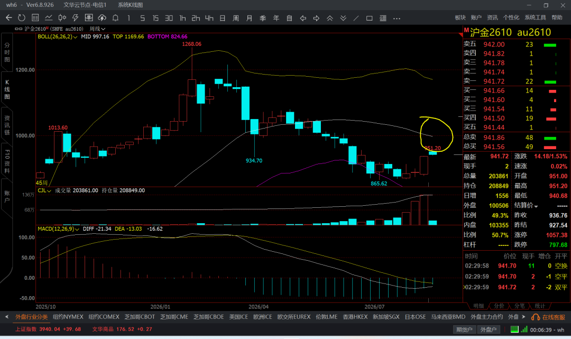Go to next contract with right arrow

pos(316,18)
